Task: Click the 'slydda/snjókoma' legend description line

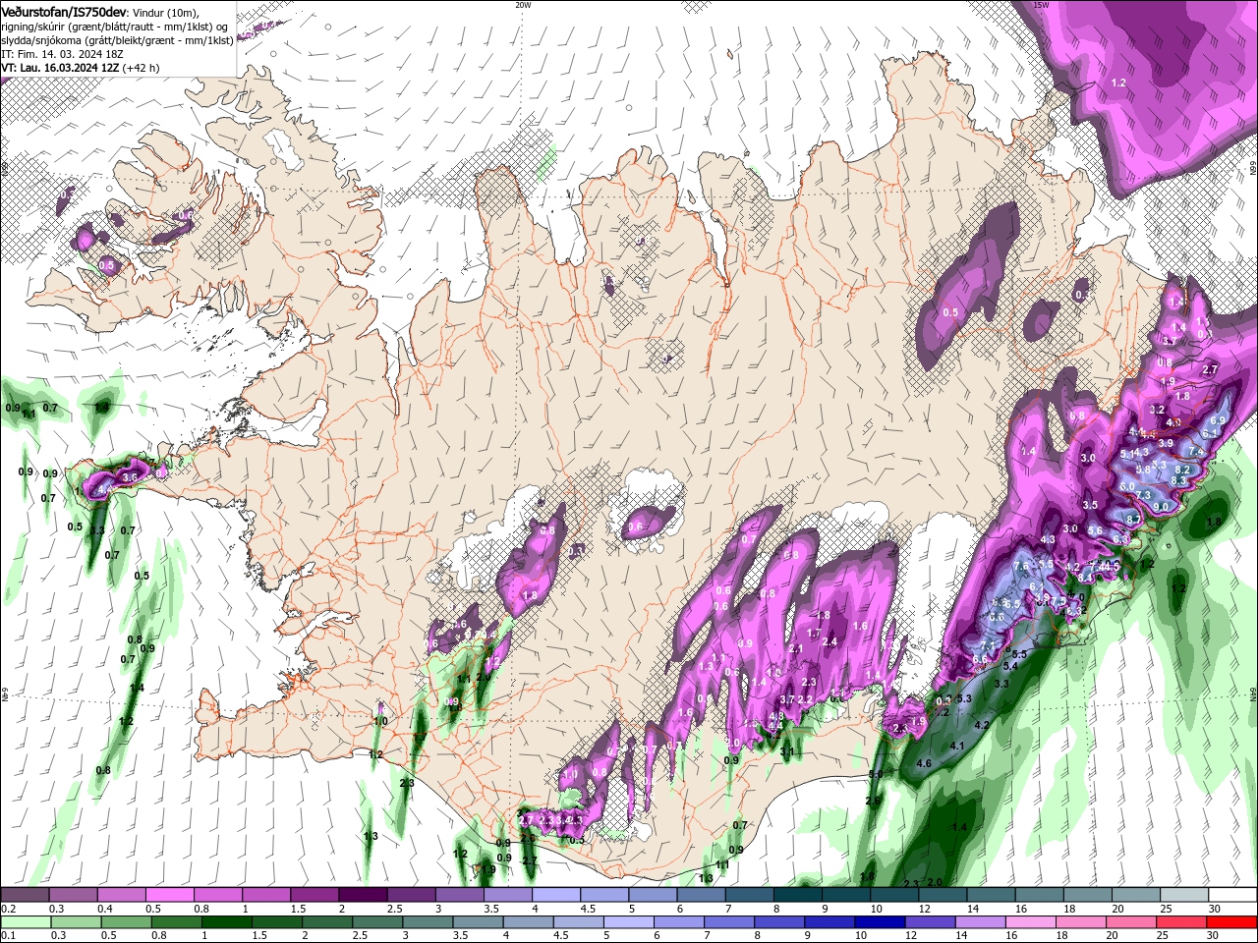Action: click(x=117, y=40)
